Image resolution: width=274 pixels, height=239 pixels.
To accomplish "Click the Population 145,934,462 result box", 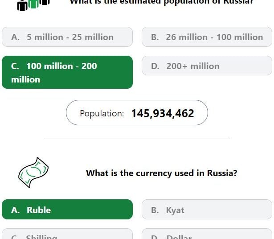I will point(137,113).
